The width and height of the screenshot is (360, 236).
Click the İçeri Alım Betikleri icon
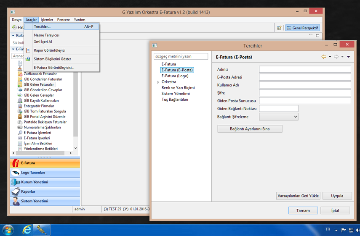[x=20, y=143]
